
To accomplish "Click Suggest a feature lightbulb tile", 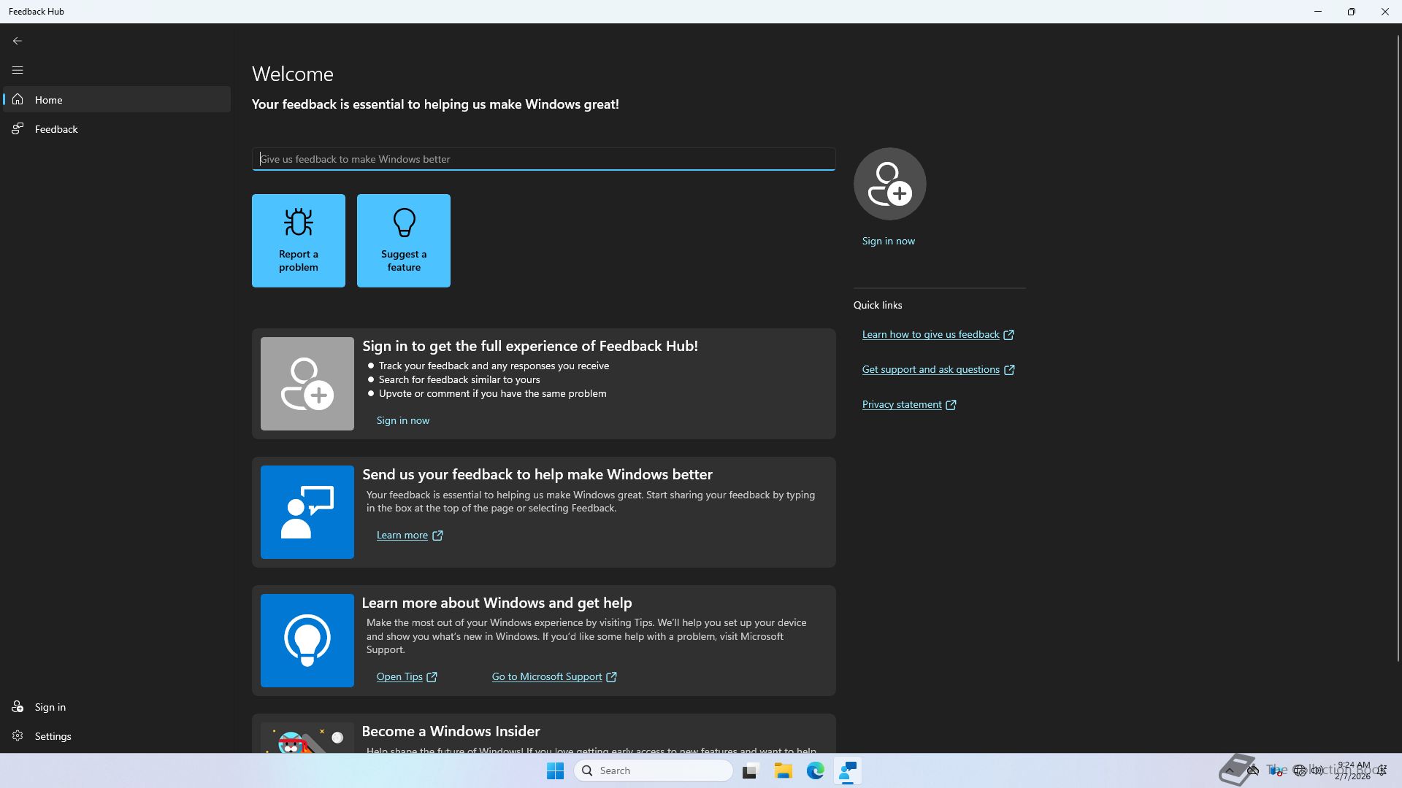I will pyautogui.click(x=404, y=241).
